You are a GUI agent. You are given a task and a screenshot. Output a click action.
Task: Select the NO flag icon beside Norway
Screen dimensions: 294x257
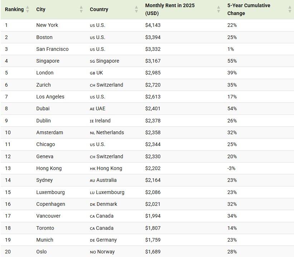pyautogui.click(x=93, y=252)
